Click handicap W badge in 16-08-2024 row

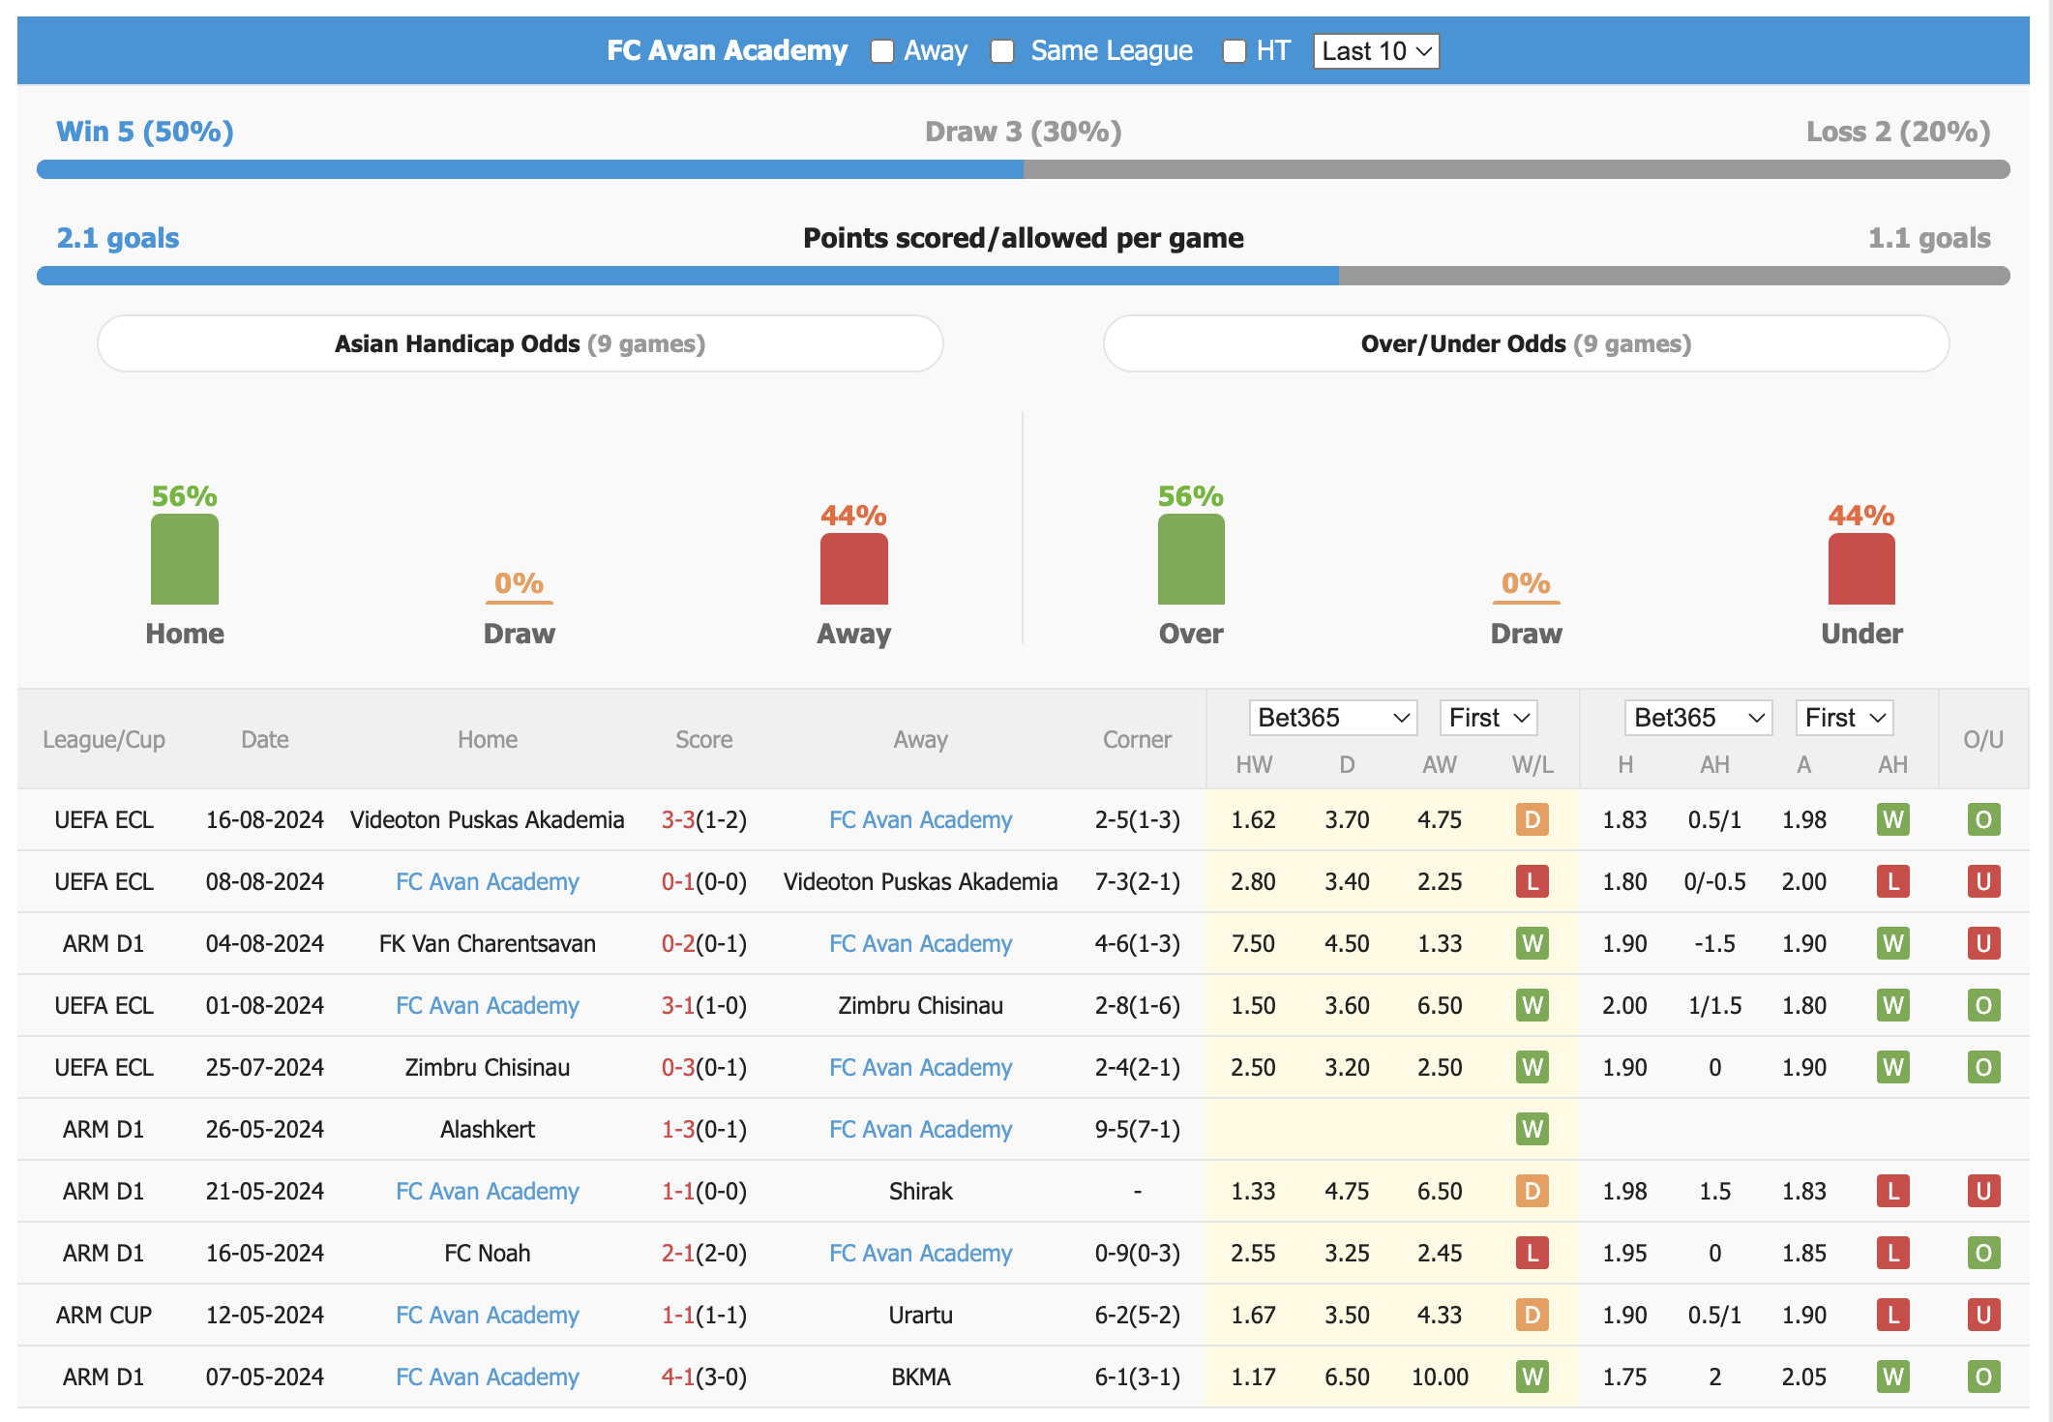click(1893, 819)
